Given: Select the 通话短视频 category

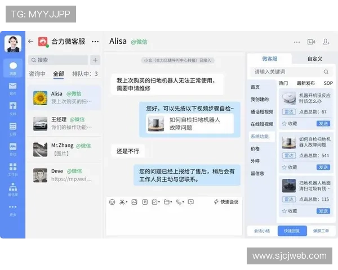Looking at the screenshot, I should (x=262, y=112).
